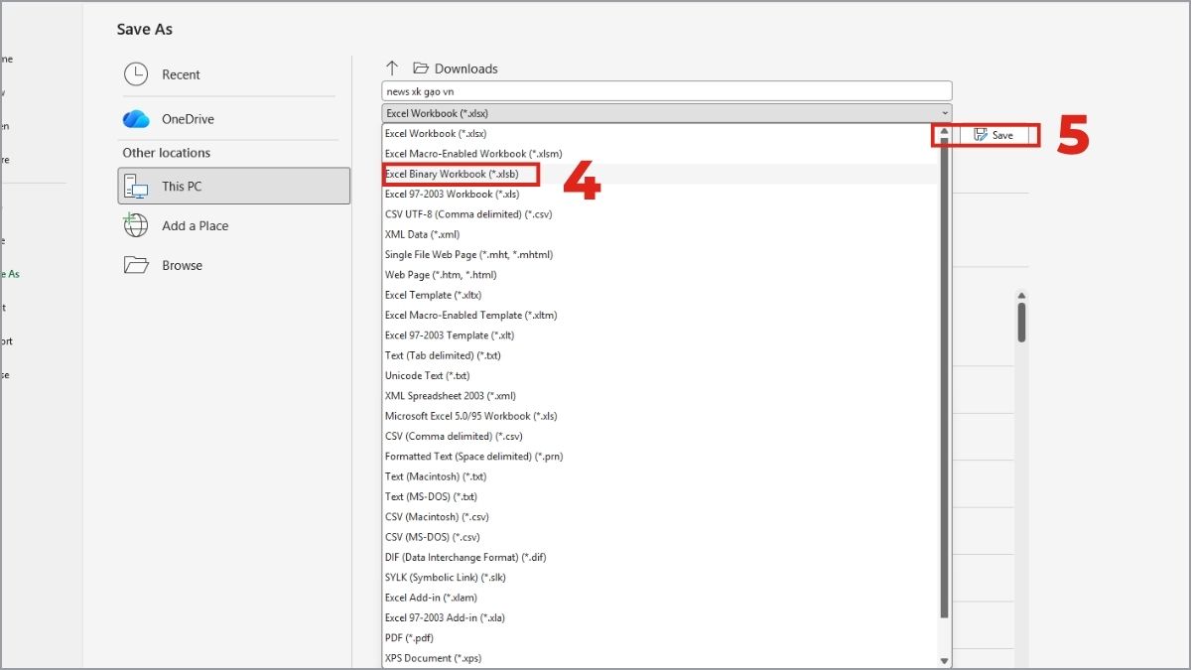Select Excel 97-2003 Workbook (*.xls)
Viewport: 1191px width, 670px height.
(660, 195)
